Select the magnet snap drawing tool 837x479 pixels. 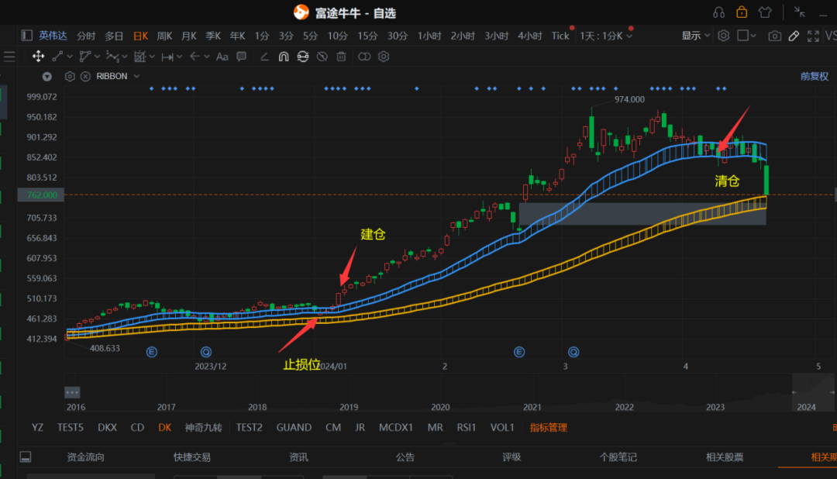[x=284, y=57]
